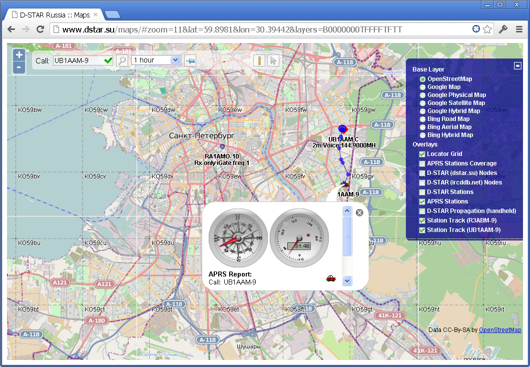The width and height of the screenshot is (530, 367).
Task: Click the RA1AMO-10 station label
Action: pyautogui.click(x=222, y=156)
